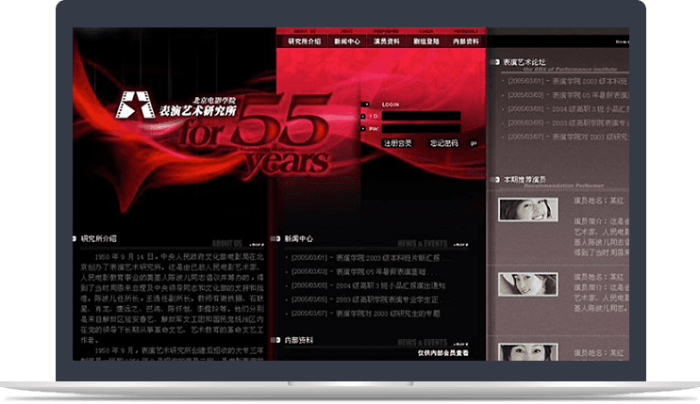This screenshot has height=404, width=700.
Task: Click the 表演艺术论坛 section heading
Action: pos(525,62)
